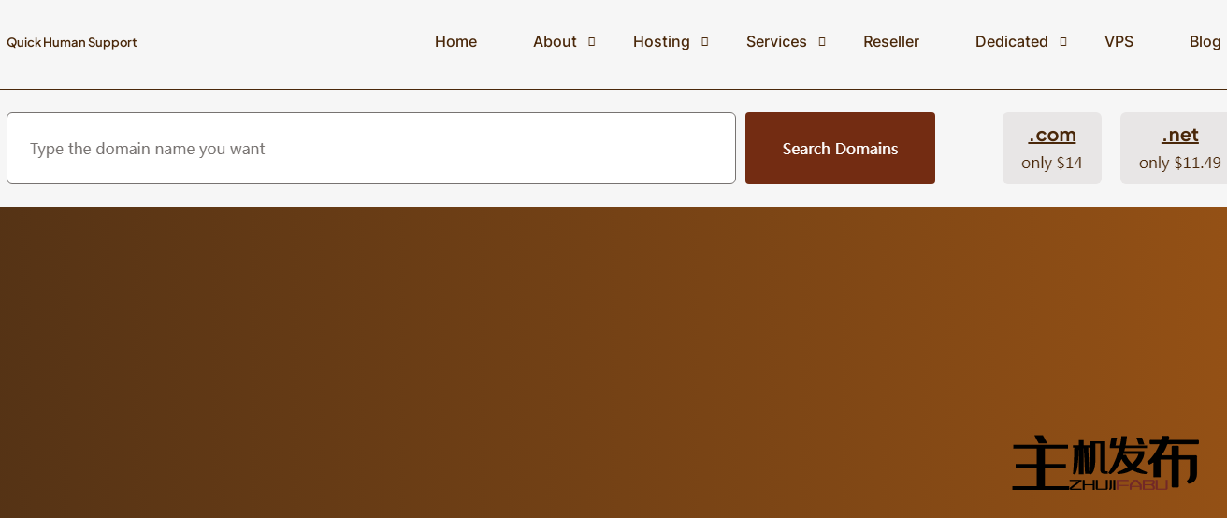The height and width of the screenshot is (518, 1227).
Task: Click the .net domain link
Action: click(x=1179, y=135)
